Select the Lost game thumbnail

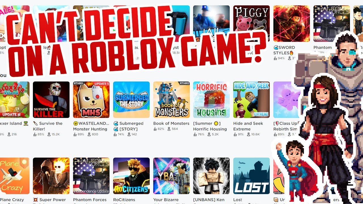252,176
